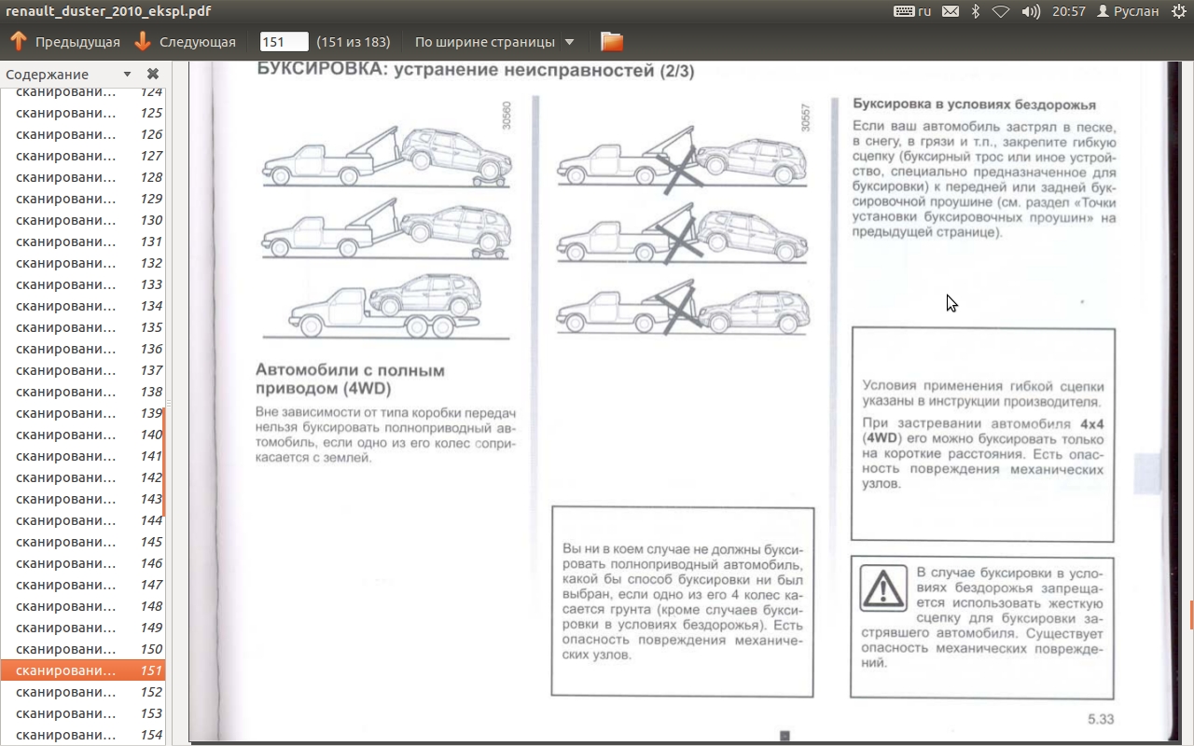The width and height of the screenshot is (1194, 746).
Task: Close the sidebar panel with X
Action: pyautogui.click(x=153, y=75)
